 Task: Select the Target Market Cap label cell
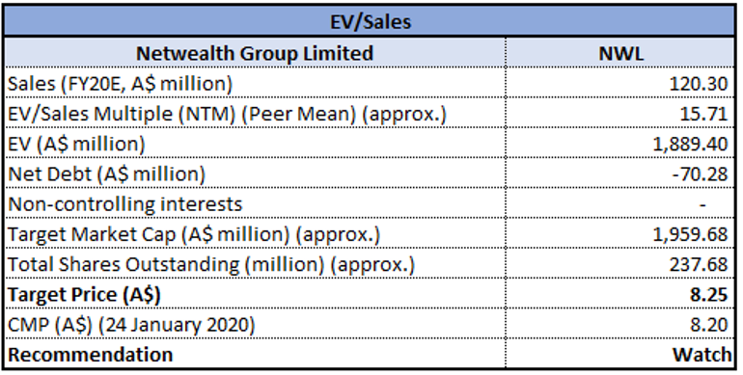255,234
